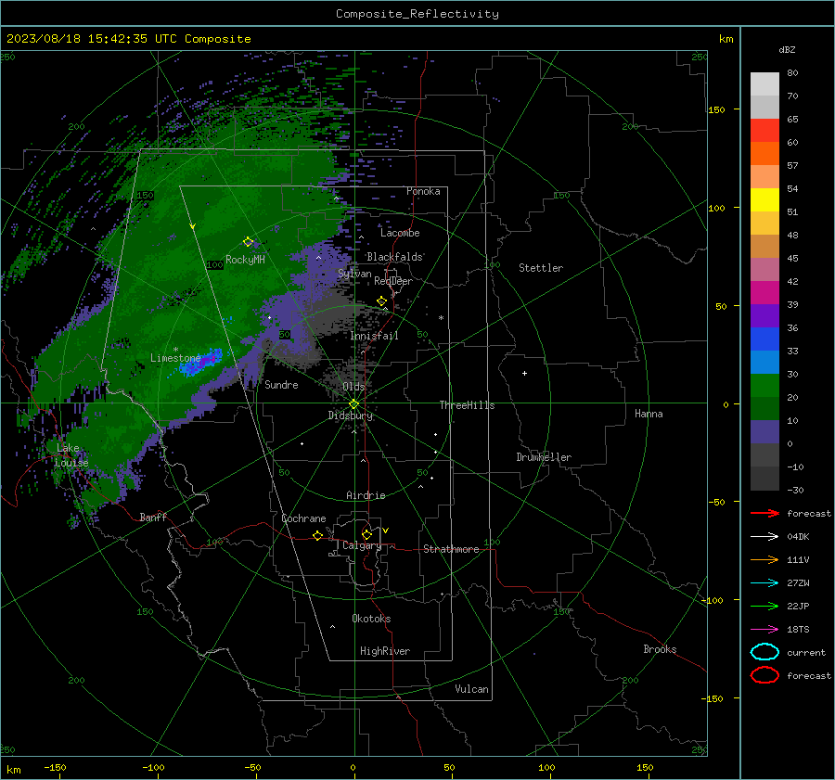Select the red 65 dBZ color swatch
This screenshot has width=835, height=780.
(x=764, y=130)
